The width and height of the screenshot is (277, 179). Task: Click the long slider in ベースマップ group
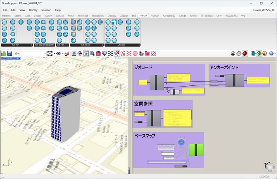click(166, 162)
